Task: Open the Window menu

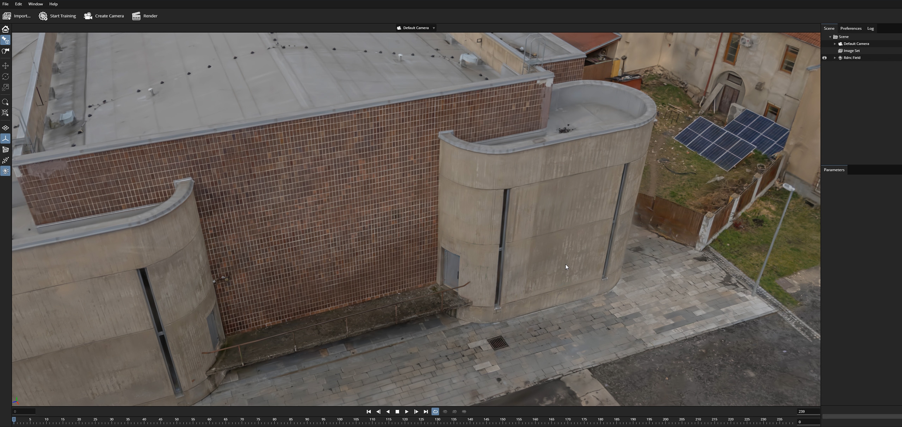Action: (35, 4)
